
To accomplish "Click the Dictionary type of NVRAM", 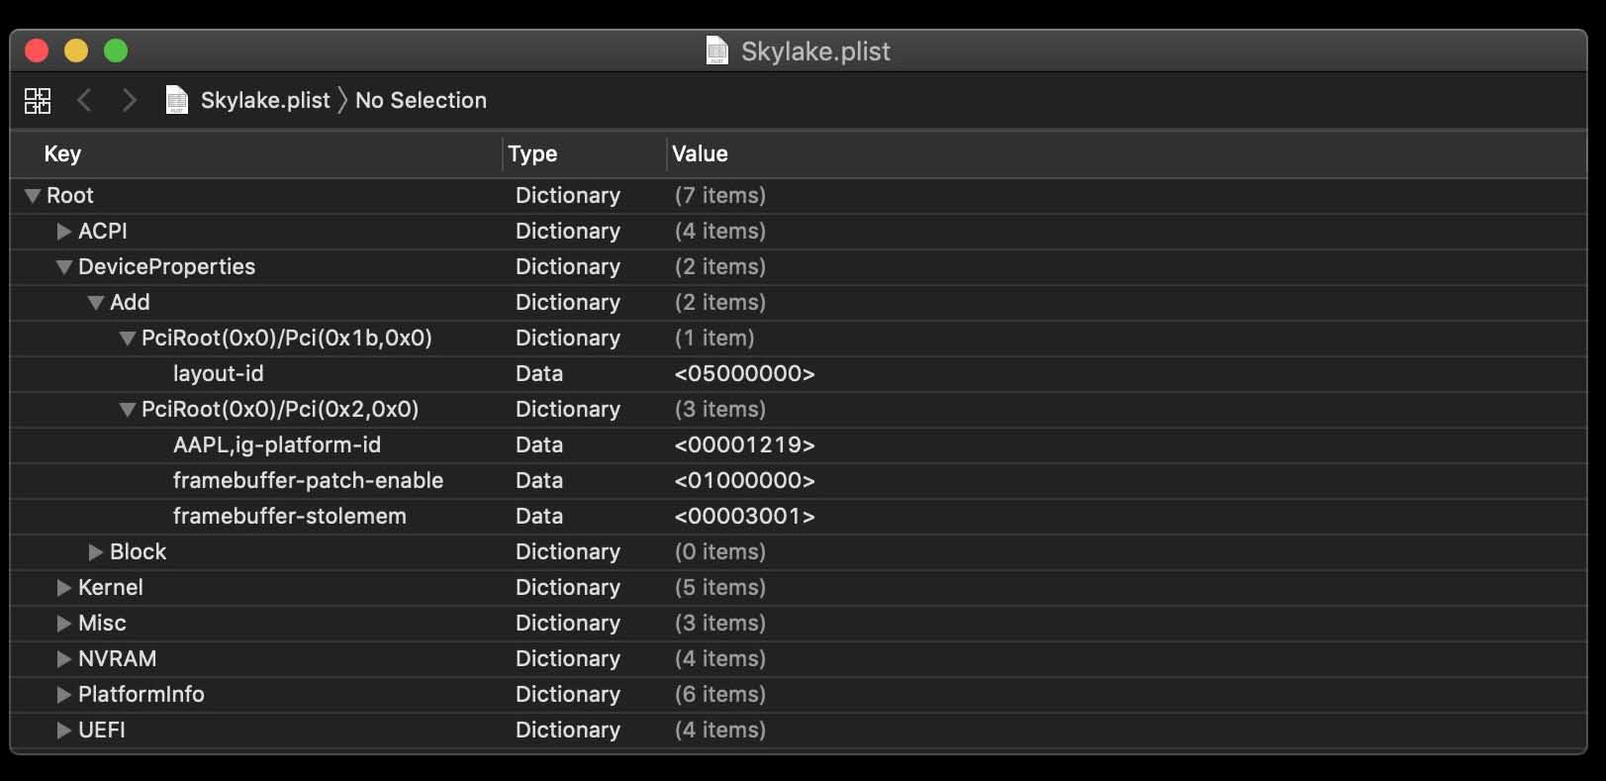I will pos(568,658).
